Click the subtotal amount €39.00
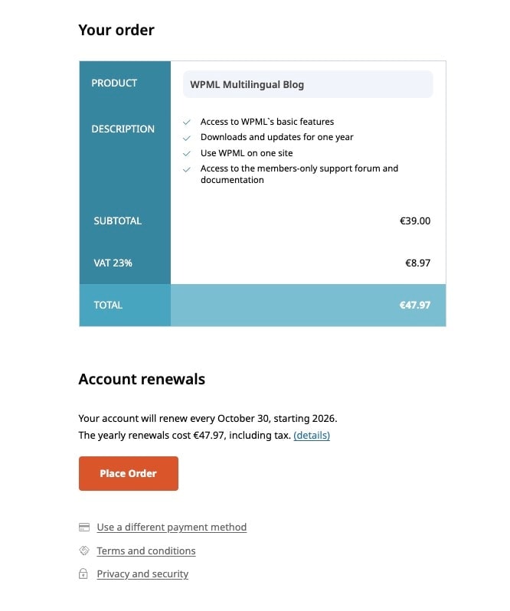Viewport: 510px width, 611px height. click(415, 221)
